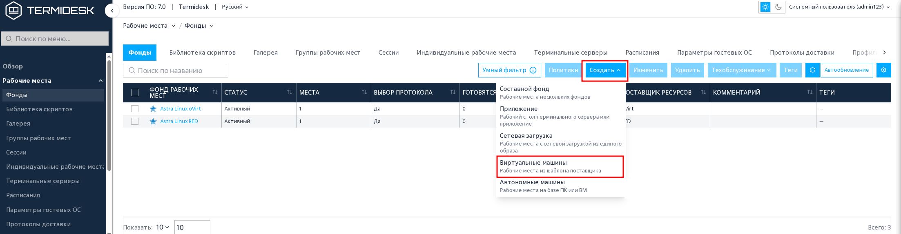Click the Теги button
Image resolution: width=901 pixels, height=234 pixels.
[x=791, y=70]
